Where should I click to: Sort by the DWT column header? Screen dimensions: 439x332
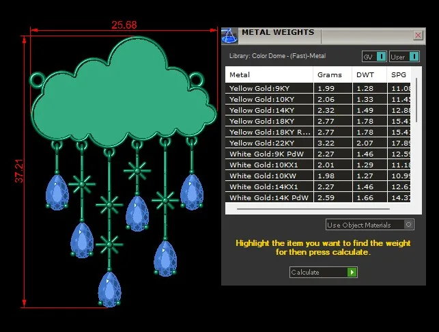[369, 75]
